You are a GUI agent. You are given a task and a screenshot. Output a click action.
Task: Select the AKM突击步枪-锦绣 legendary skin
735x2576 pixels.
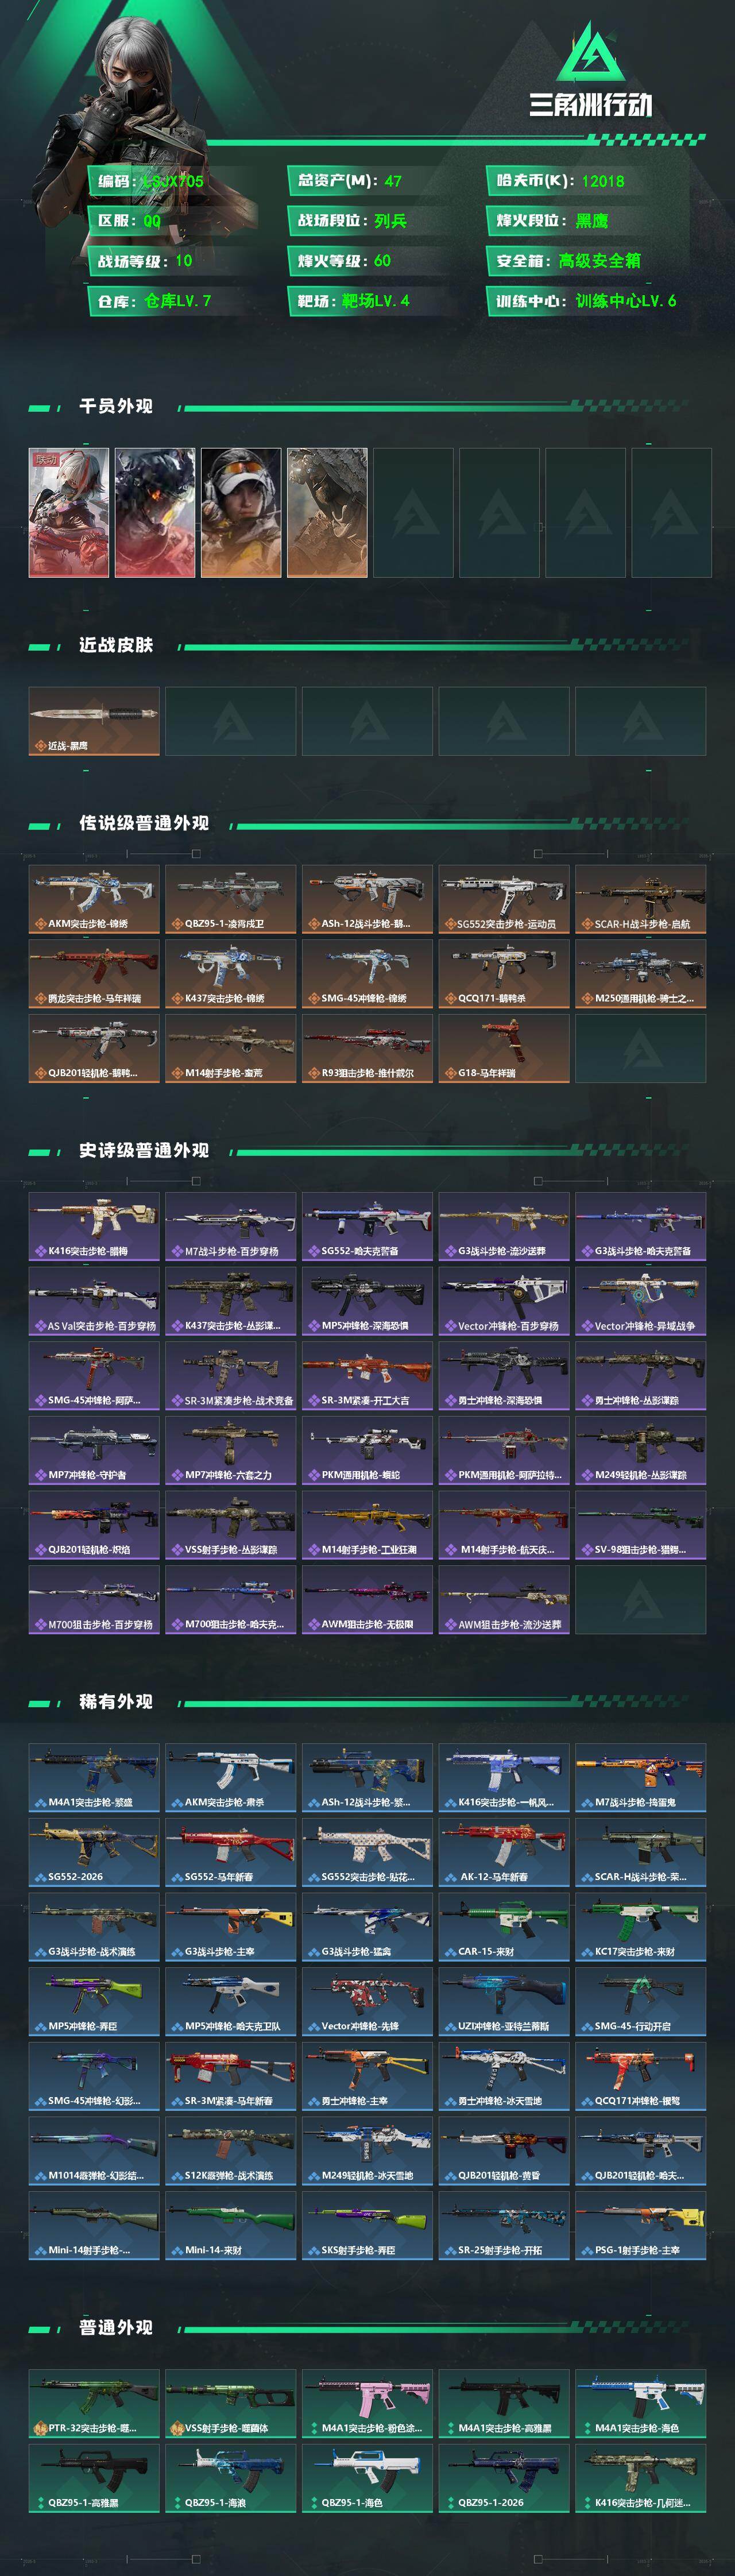pos(94,899)
